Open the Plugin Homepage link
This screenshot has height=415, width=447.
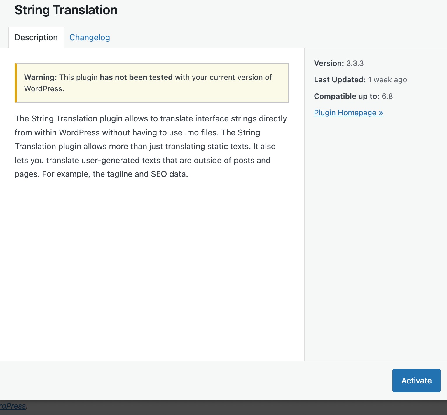[x=348, y=113]
